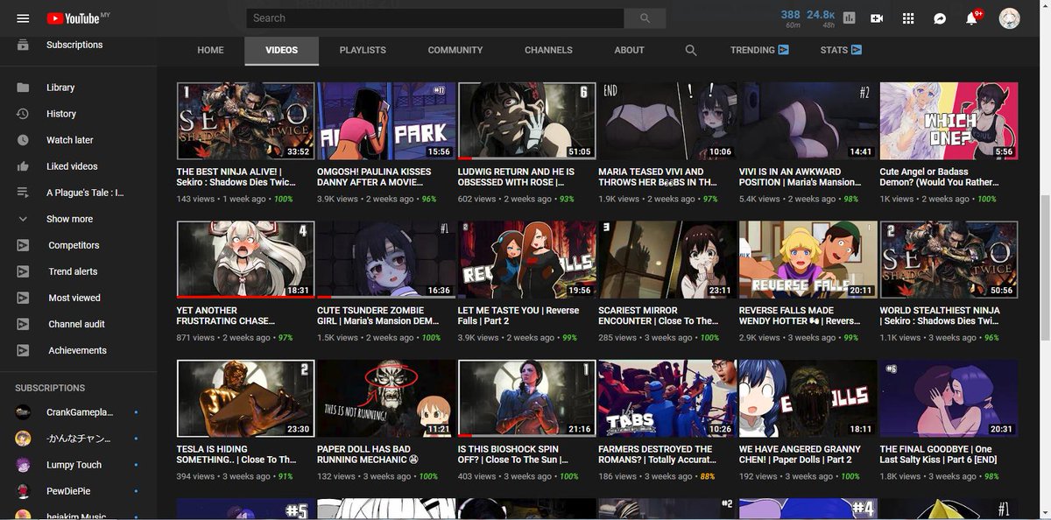This screenshot has width=1051, height=520.
Task: Open the CHANNELS tab
Action: click(548, 51)
